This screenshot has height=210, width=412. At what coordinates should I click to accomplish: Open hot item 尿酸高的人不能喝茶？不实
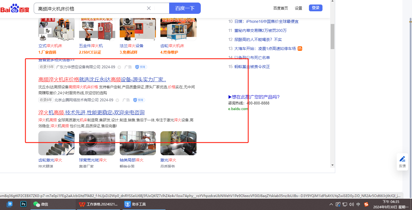[258, 40]
